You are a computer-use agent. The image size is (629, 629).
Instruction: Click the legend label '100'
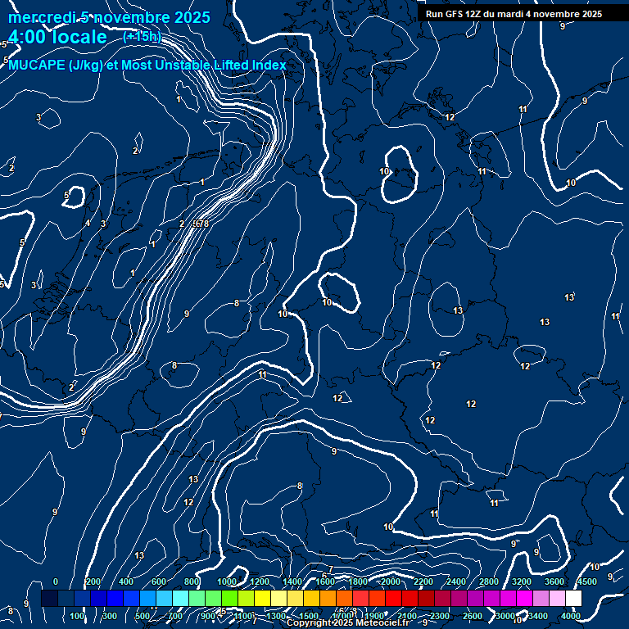77,616
